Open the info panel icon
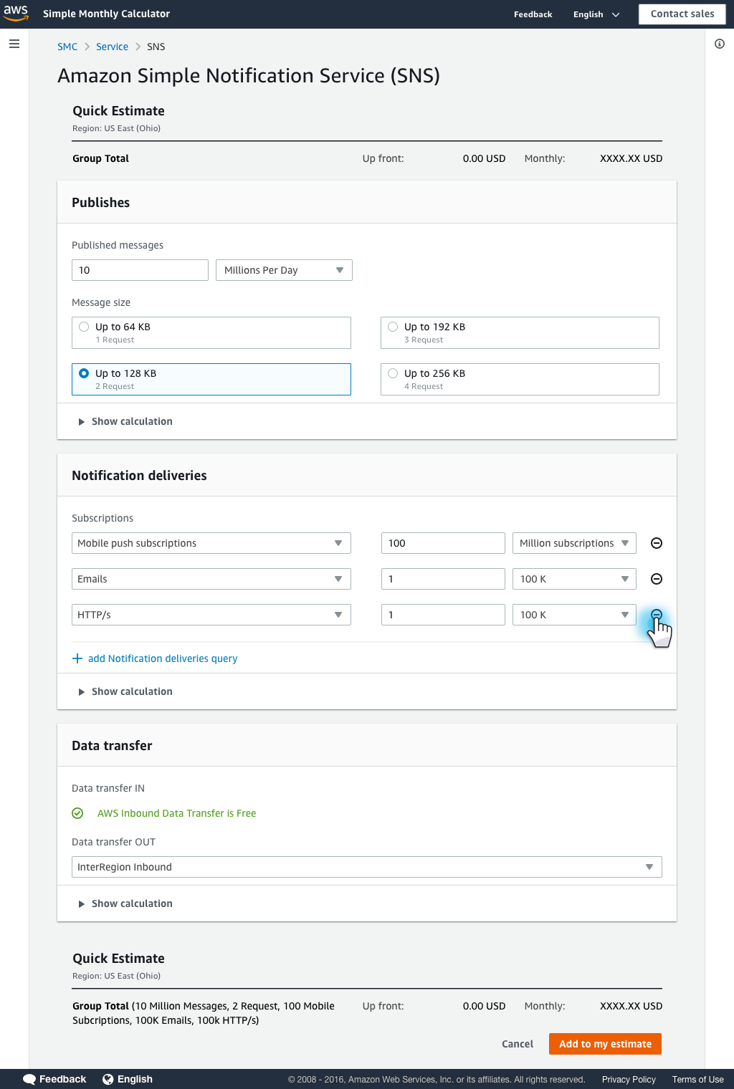 coord(720,44)
